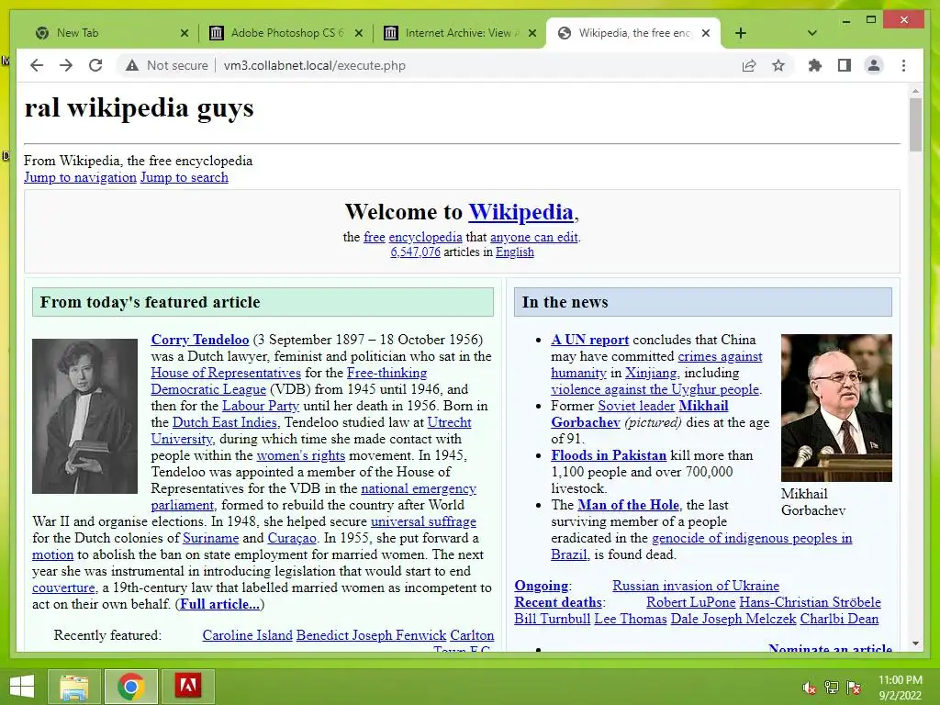Open the Labour Party link
Screen dimensions: 940x705
click(x=260, y=405)
